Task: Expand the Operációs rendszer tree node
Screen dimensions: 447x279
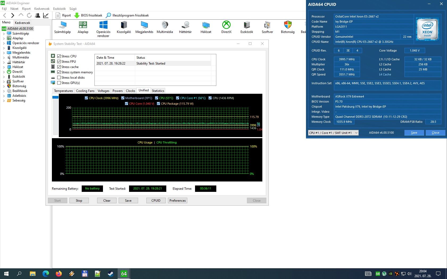Action: pos(4,43)
